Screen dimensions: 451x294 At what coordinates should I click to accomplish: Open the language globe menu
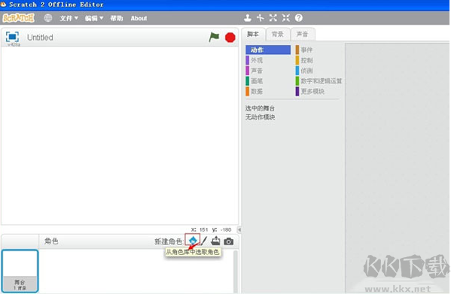point(48,18)
